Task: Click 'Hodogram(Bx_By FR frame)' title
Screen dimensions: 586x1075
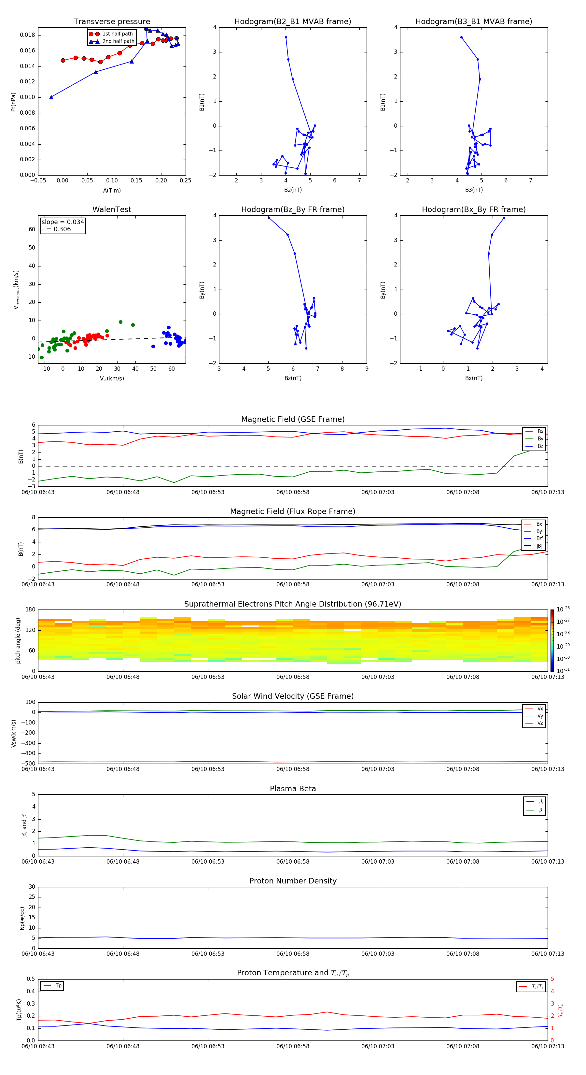Action: click(x=474, y=209)
